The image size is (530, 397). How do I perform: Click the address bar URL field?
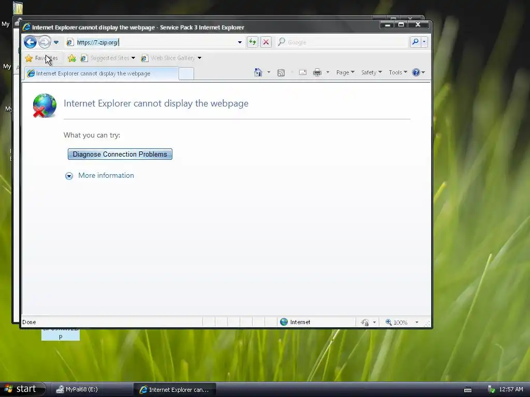[154, 42]
